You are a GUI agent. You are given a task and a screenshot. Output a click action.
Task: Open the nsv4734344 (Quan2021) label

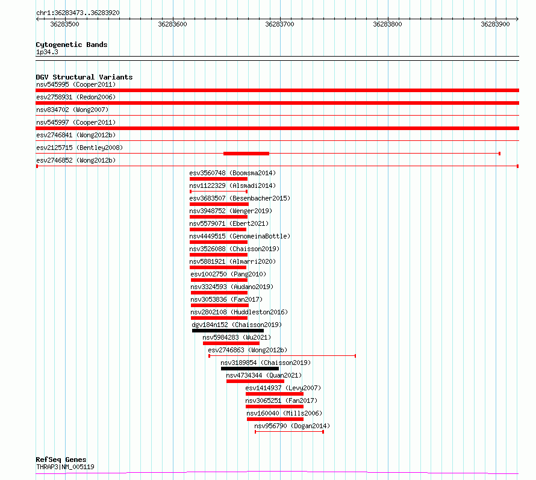point(264,375)
